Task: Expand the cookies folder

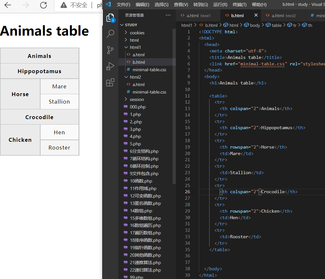Action: point(137,33)
